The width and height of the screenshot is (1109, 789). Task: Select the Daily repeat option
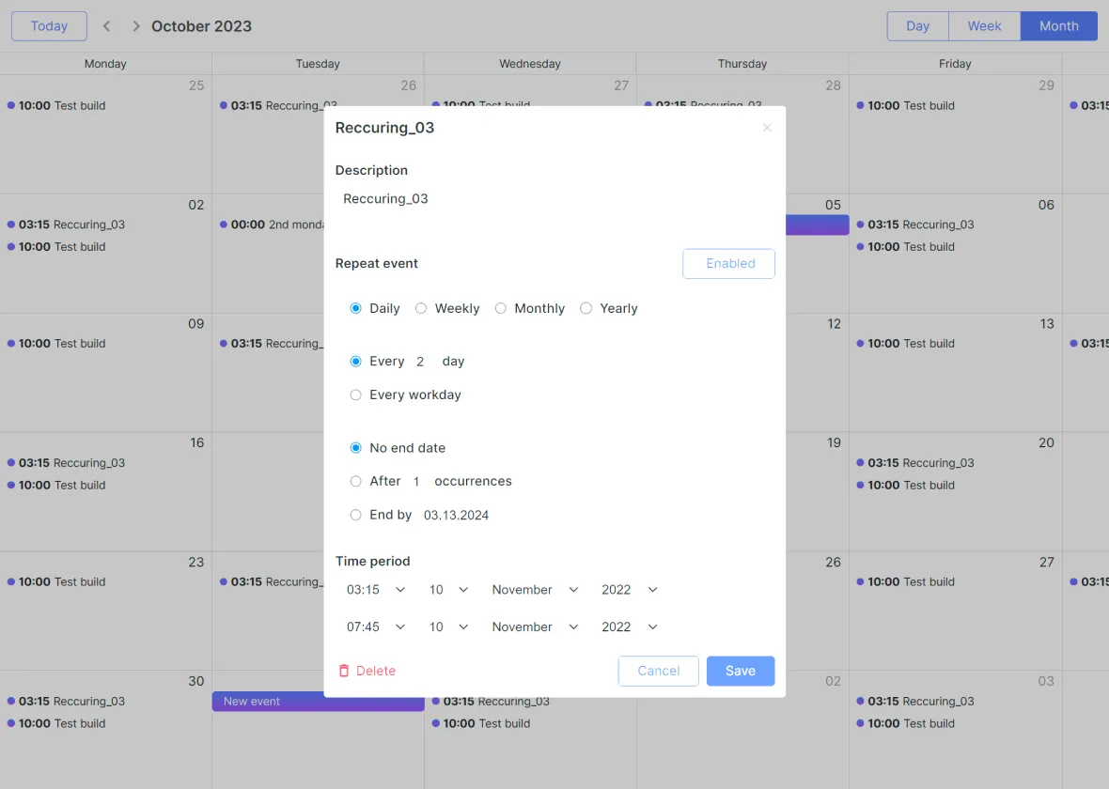tap(356, 308)
